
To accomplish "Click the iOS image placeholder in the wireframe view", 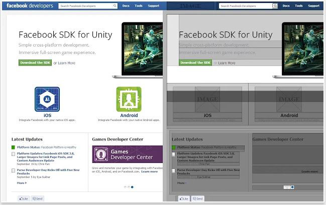I will 207,99.
